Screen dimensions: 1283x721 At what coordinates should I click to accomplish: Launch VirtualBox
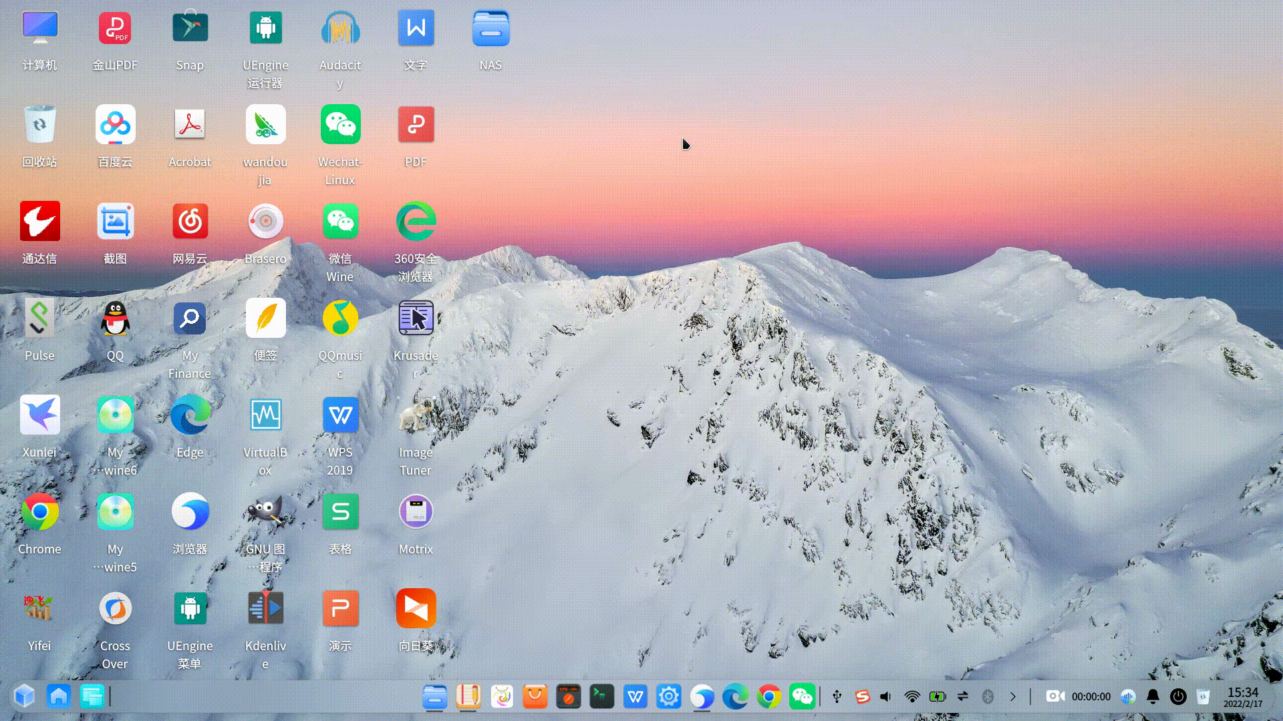pos(265,415)
